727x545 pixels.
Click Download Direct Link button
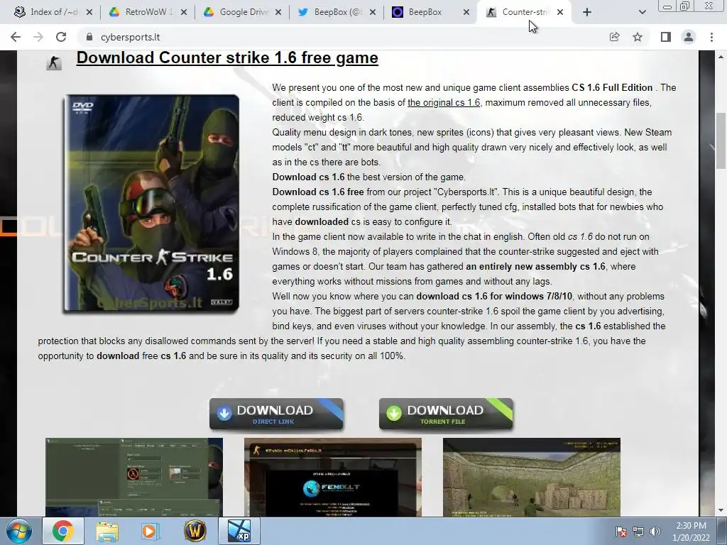(x=276, y=414)
